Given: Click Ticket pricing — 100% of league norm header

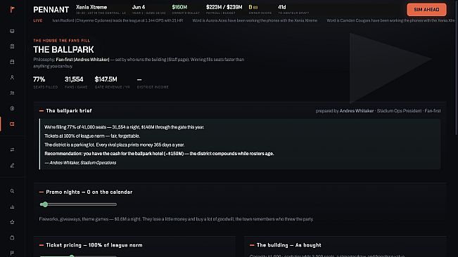Looking at the screenshot, I should [x=94, y=245].
